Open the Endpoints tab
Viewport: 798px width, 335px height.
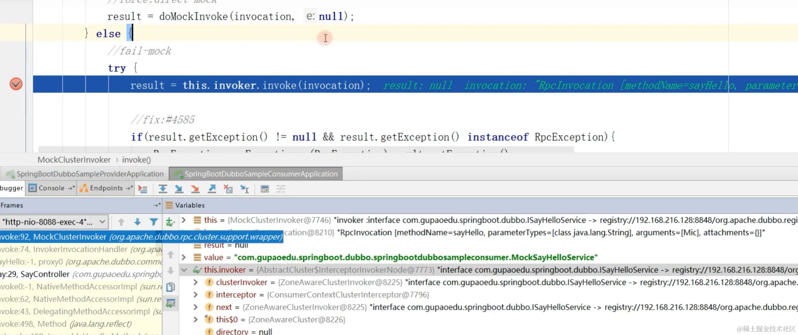pos(106,188)
